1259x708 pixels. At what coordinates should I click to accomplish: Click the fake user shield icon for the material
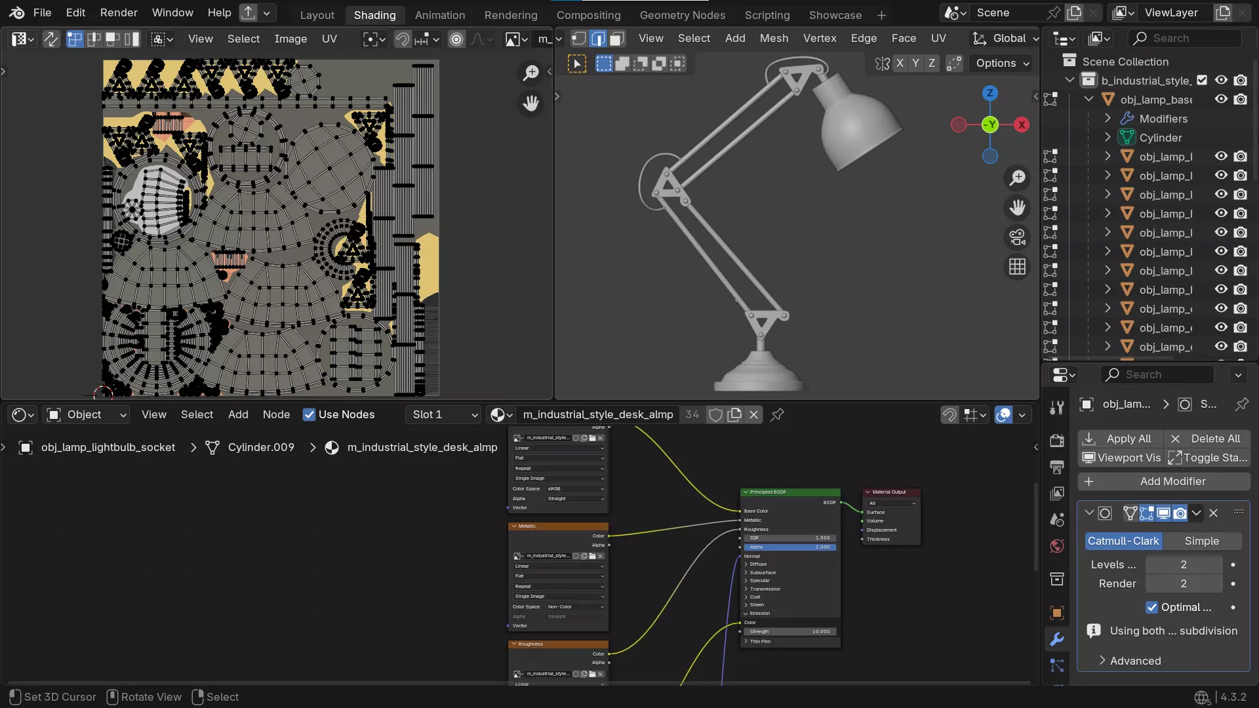[716, 414]
